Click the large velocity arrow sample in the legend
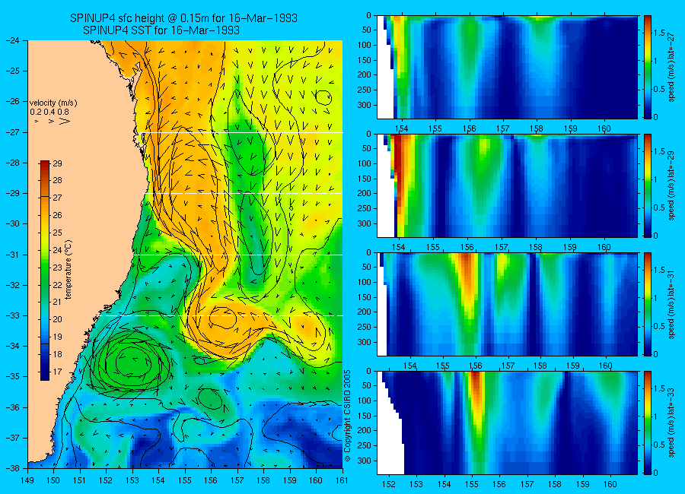The height and width of the screenshot is (494, 685). click(65, 121)
